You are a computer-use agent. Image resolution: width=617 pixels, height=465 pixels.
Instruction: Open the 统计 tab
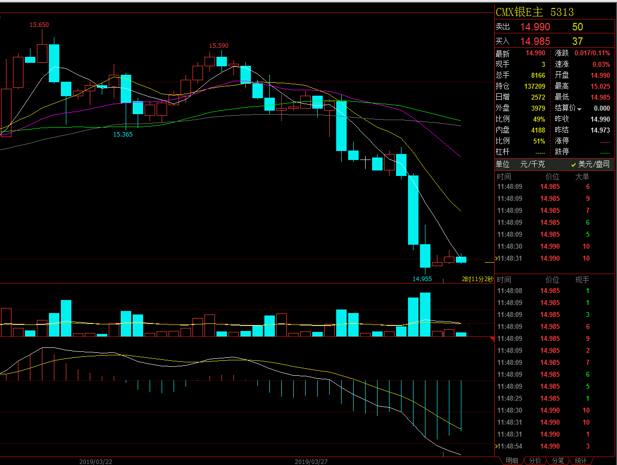pos(581,461)
